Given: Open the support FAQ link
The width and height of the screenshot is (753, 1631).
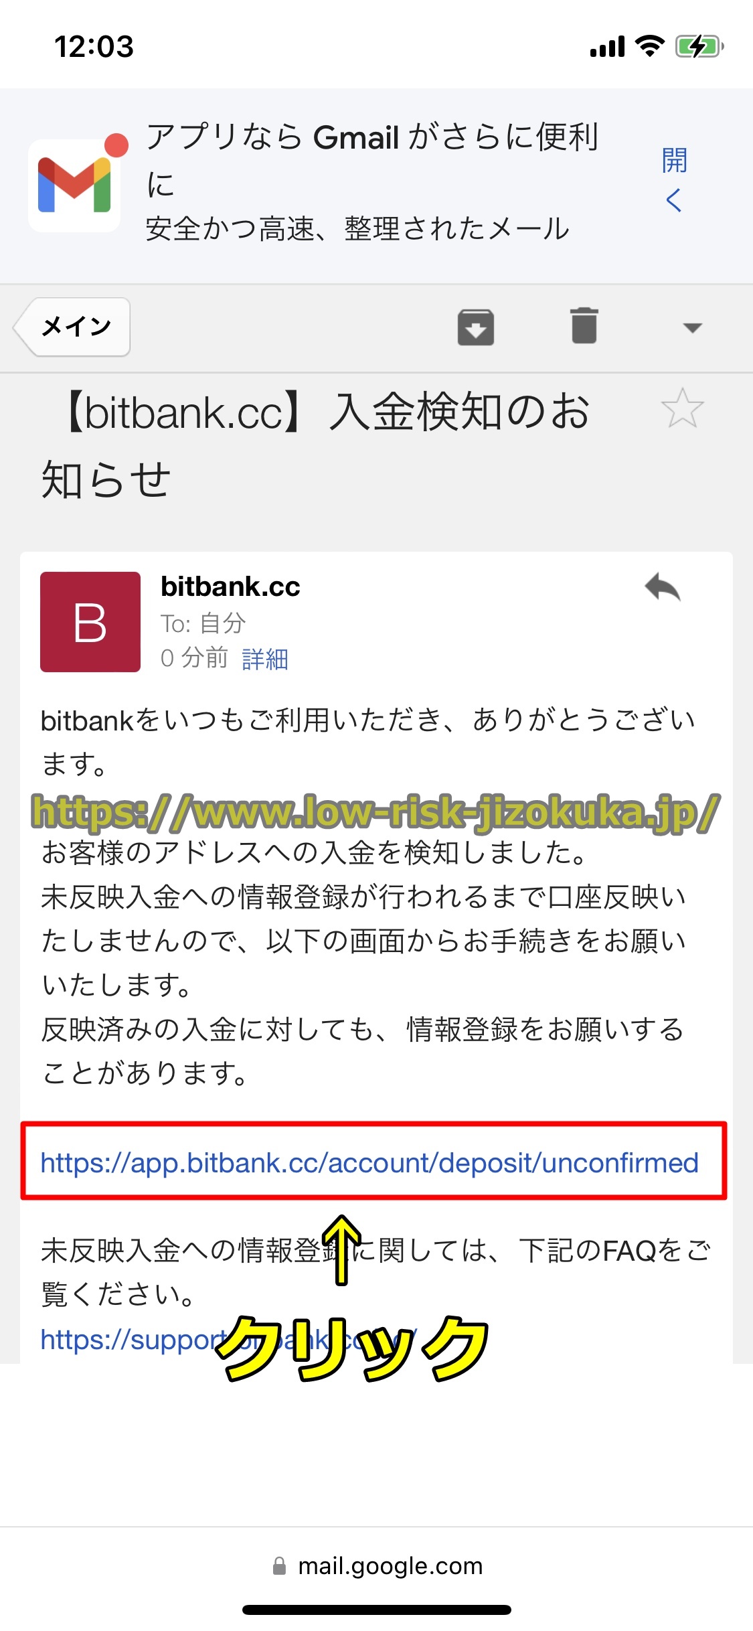Looking at the screenshot, I should 229,1340.
